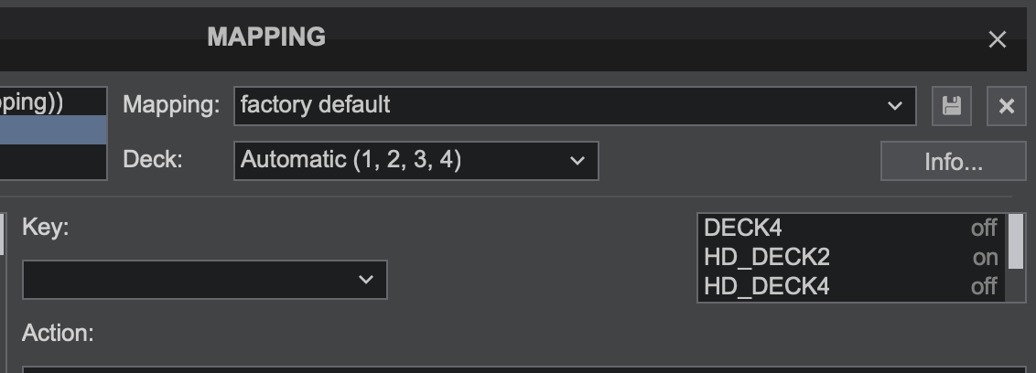1036x373 pixels.
Task: Toggle the HD_DECK4 off state
Action: (x=983, y=286)
